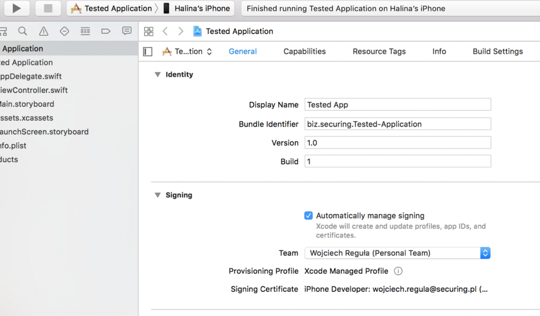
Task: Click the Finished running status message
Action: coord(346,8)
